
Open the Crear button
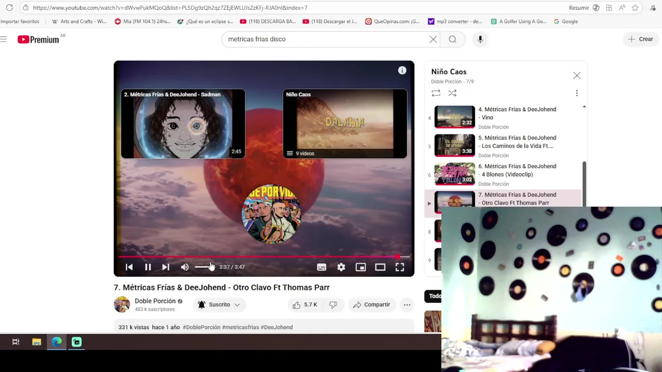click(x=640, y=39)
